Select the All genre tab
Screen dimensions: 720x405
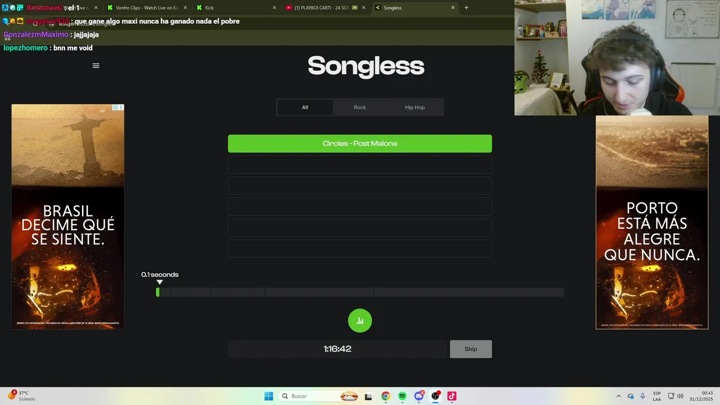point(305,107)
